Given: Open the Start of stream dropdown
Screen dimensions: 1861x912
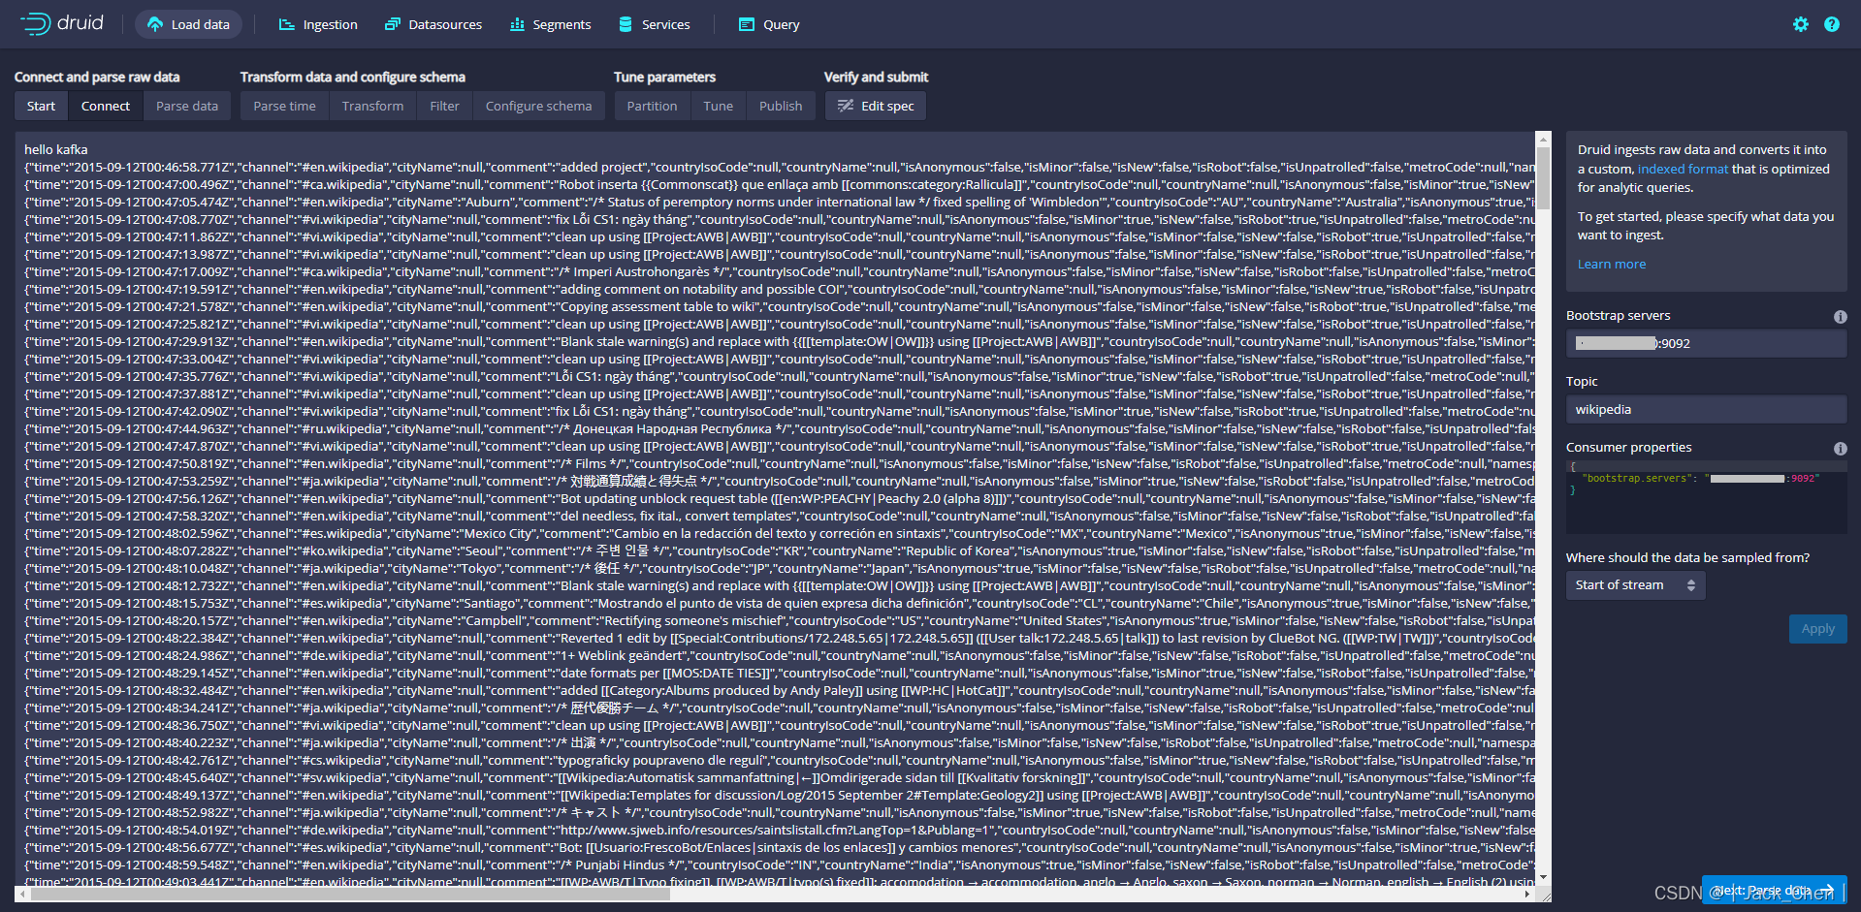Looking at the screenshot, I should 1635,585.
